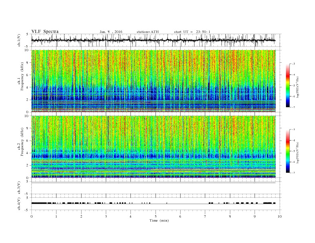
Task: Click the "VLF Spectra" title text
Action: [x=45, y=31]
